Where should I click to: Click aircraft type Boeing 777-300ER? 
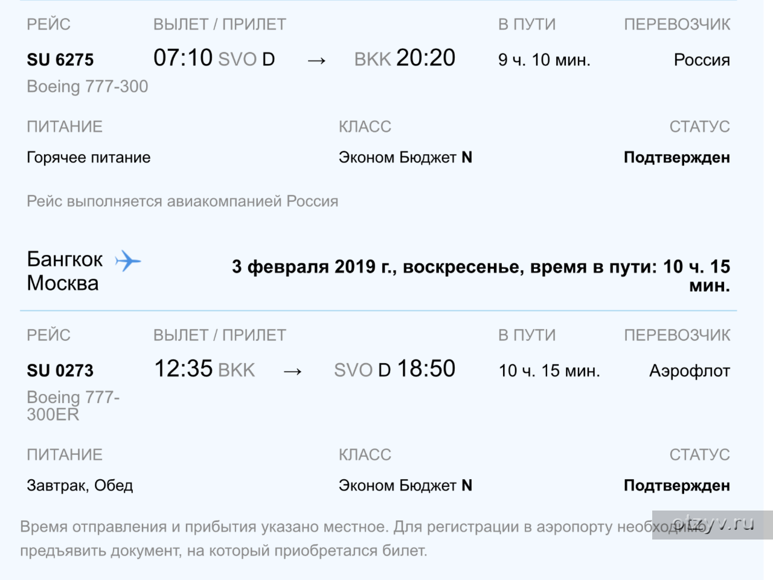tap(73, 405)
